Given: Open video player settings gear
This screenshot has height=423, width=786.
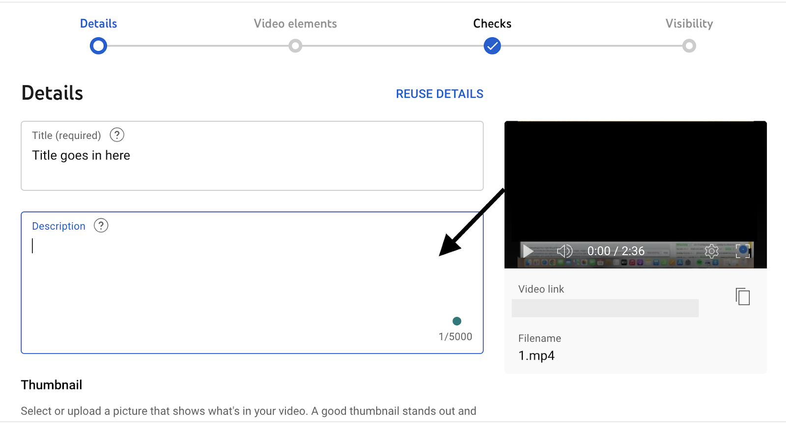Looking at the screenshot, I should (x=711, y=251).
